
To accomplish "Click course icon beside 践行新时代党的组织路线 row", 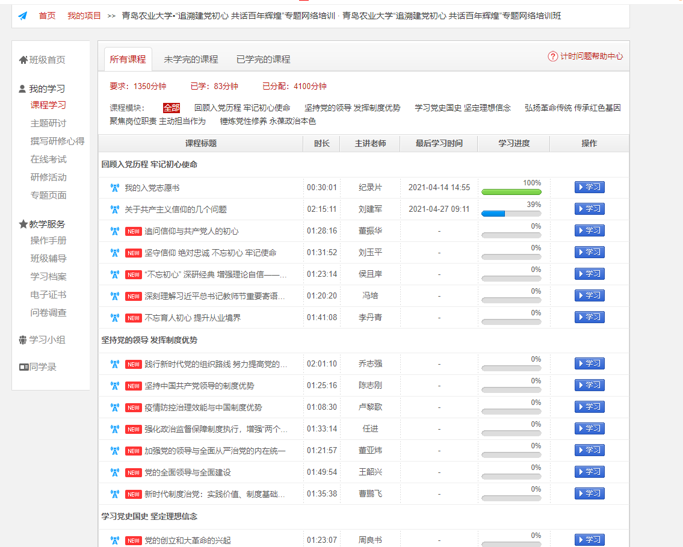I will click(x=114, y=364).
